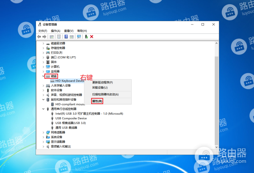Expand the 计算机 node
The image size is (254, 173).
[x=43, y=67]
